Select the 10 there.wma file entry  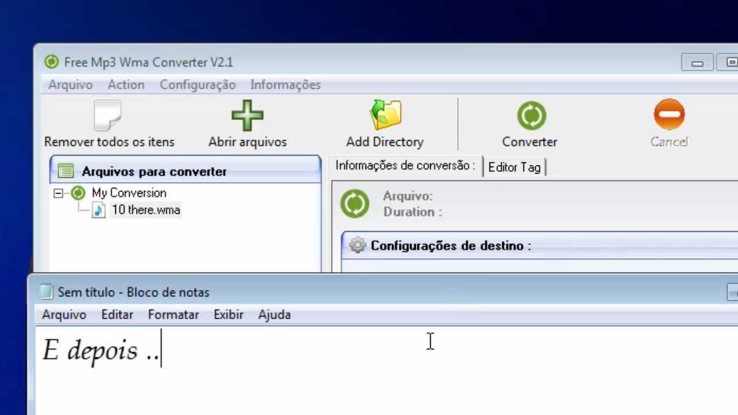[146, 210]
